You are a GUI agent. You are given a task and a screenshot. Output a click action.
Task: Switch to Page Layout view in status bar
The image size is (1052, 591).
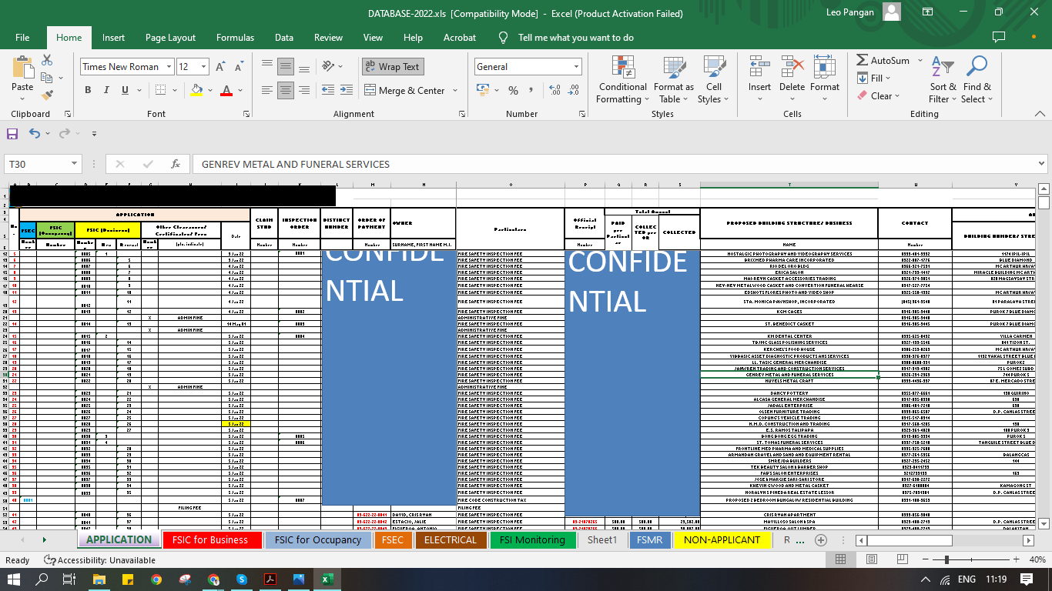click(x=870, y=559)
